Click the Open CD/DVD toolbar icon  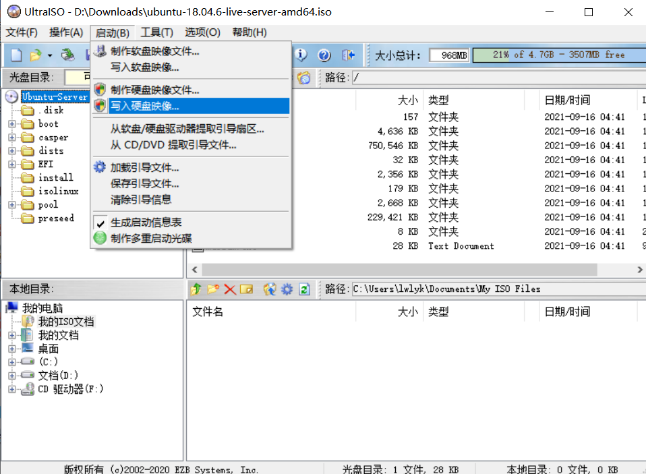[x=67, y=55]
